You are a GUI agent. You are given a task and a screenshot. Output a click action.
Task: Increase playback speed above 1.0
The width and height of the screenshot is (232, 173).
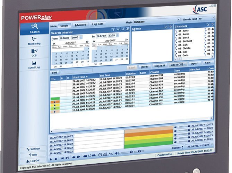tap(94, 155)
